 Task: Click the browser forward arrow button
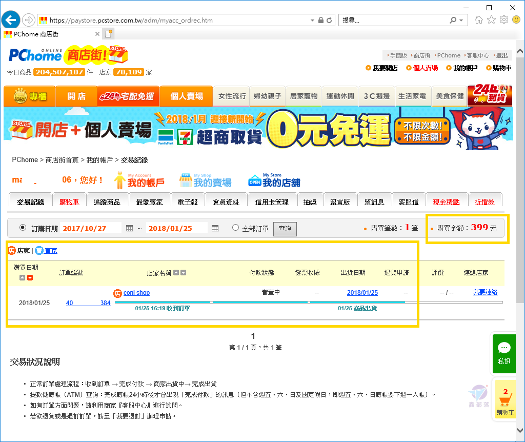coord(29,20)
